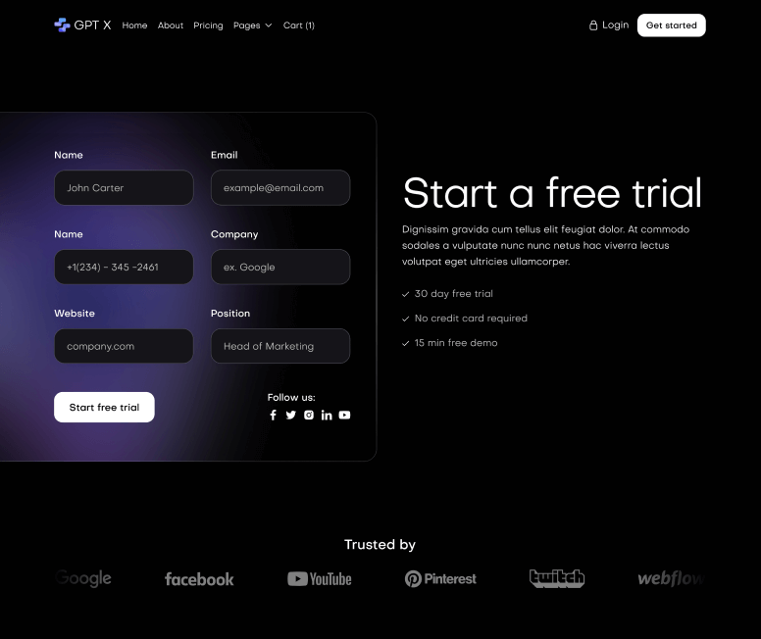Click the Trusted by heading

point(380,544)
